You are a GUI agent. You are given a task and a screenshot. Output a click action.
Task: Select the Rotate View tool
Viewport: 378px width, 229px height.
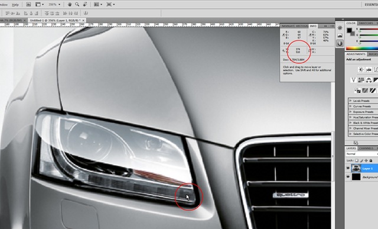click(85, 4)
